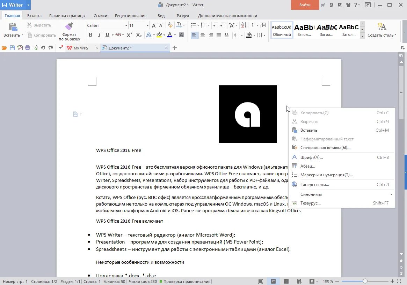Screen dimensions: 407x285
Task: Open the Writer application menu arrow
Action: tap(28, 5)
